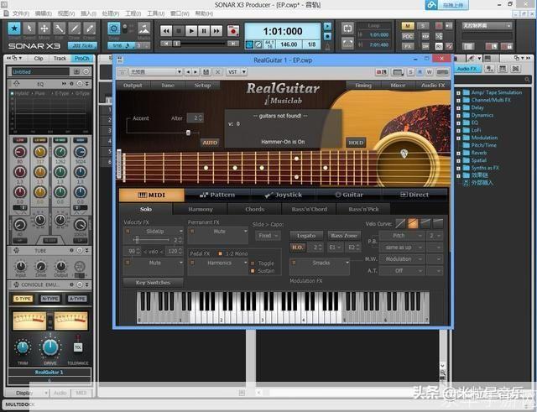This screenshot has height=412, width=537.
Task: Switch RealGuitar to Pattern mode
Action: pyautogui.click(x=217, y=195)
